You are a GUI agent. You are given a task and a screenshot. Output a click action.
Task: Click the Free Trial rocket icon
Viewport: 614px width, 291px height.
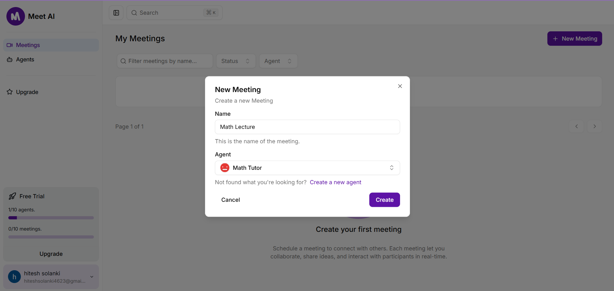(x=12, y=196)
